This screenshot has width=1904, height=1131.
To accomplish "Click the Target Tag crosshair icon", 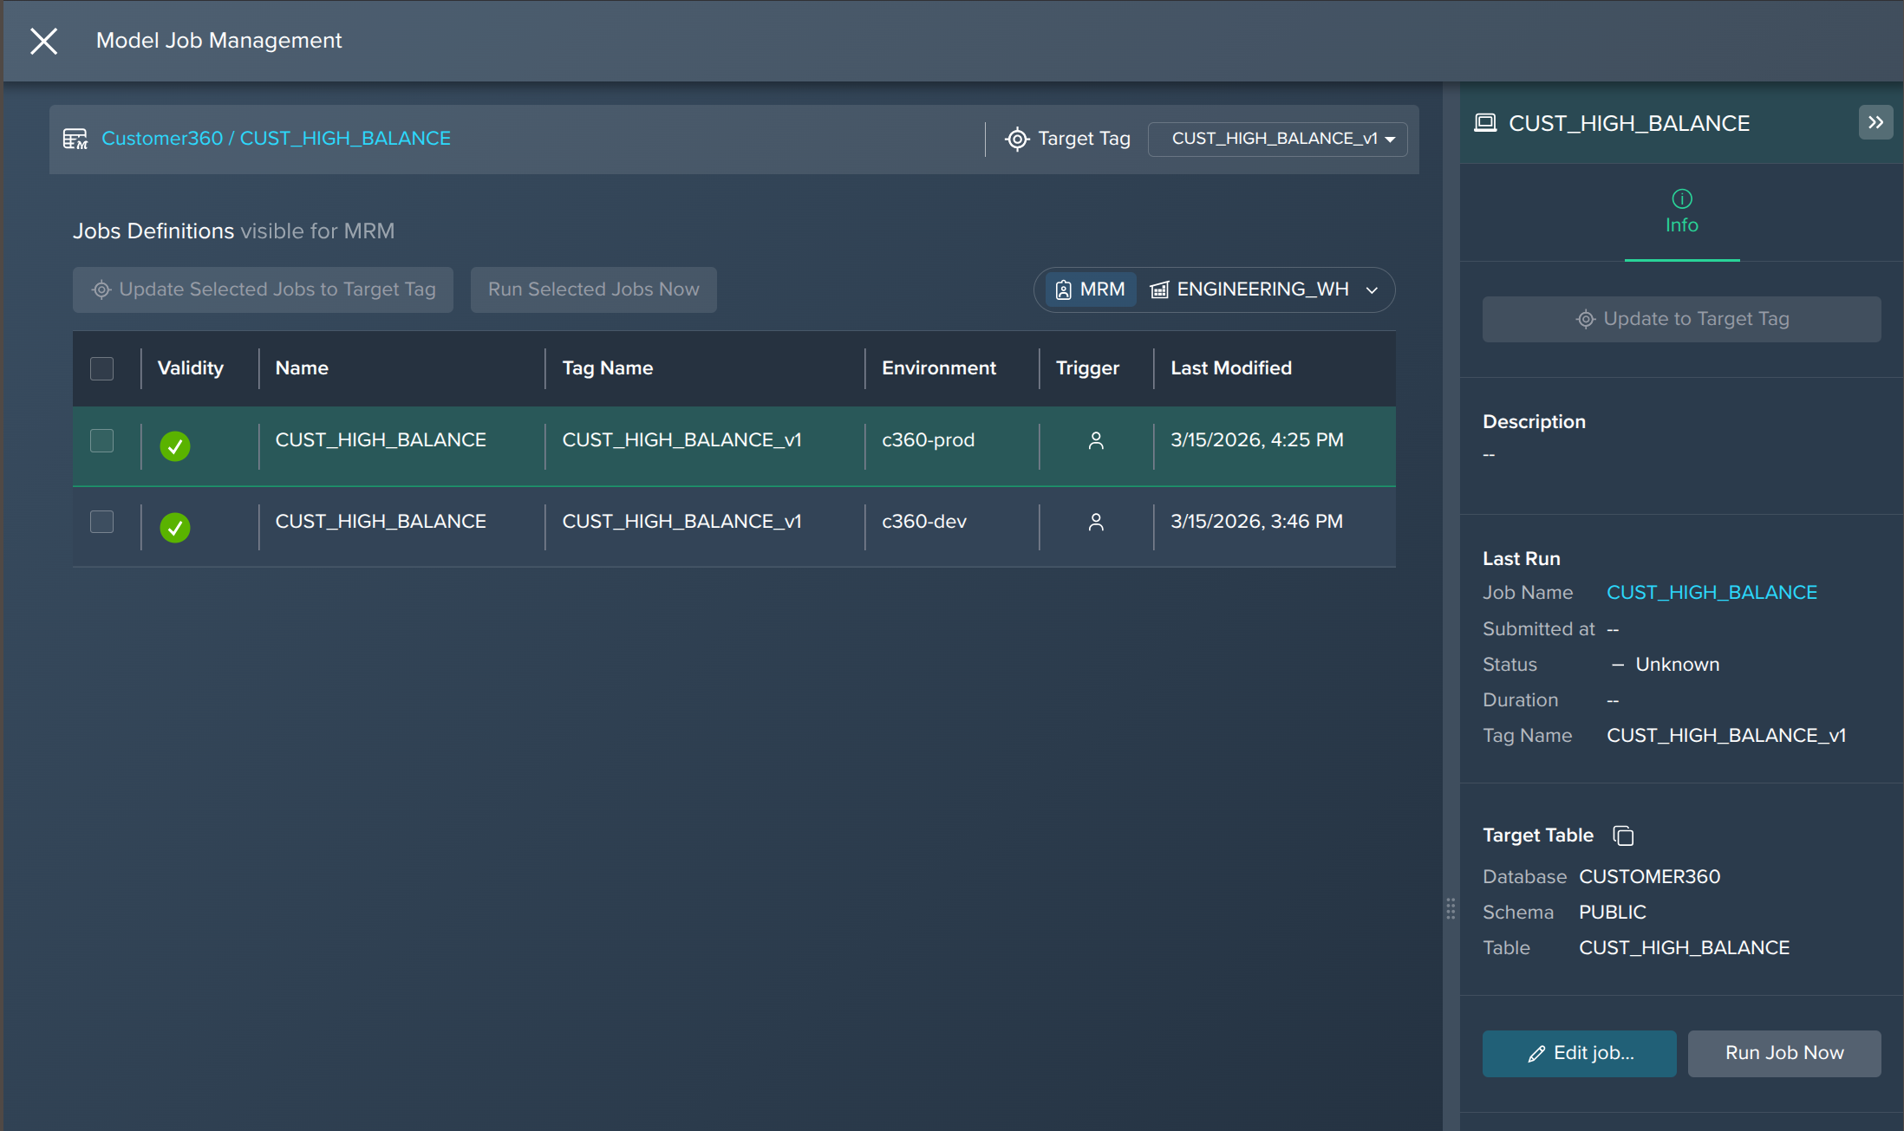I will (1016, 139).
